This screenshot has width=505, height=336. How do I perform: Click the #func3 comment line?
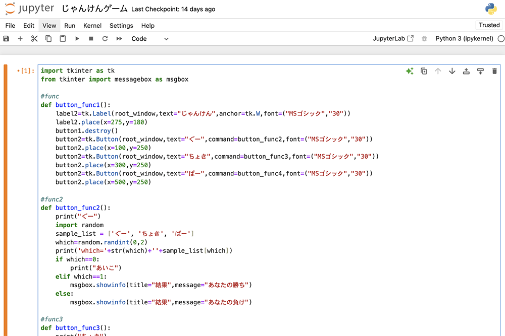[52, 319]
